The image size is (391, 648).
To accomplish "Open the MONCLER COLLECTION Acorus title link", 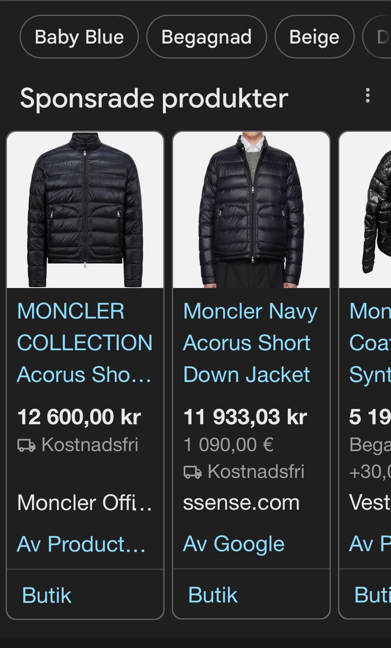I will point(85,343).
